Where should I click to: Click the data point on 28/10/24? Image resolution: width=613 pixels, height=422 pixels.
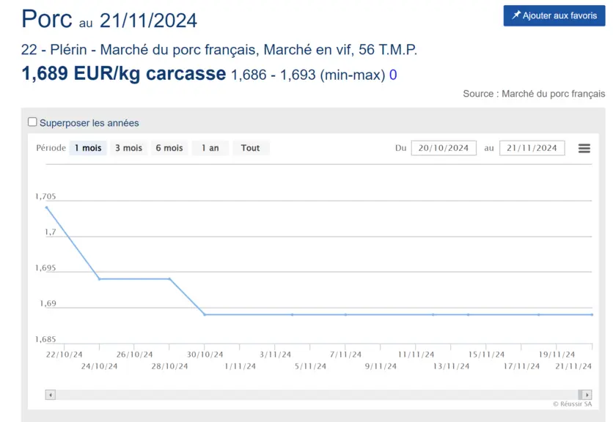(x=169, y=279)
